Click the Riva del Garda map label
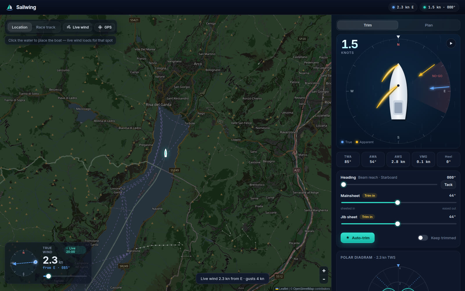This screenshot has width=465, height=291. (159, 104)
